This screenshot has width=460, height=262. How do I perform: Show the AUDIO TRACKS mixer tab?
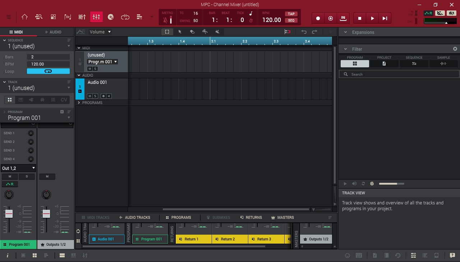pos(135,217)
